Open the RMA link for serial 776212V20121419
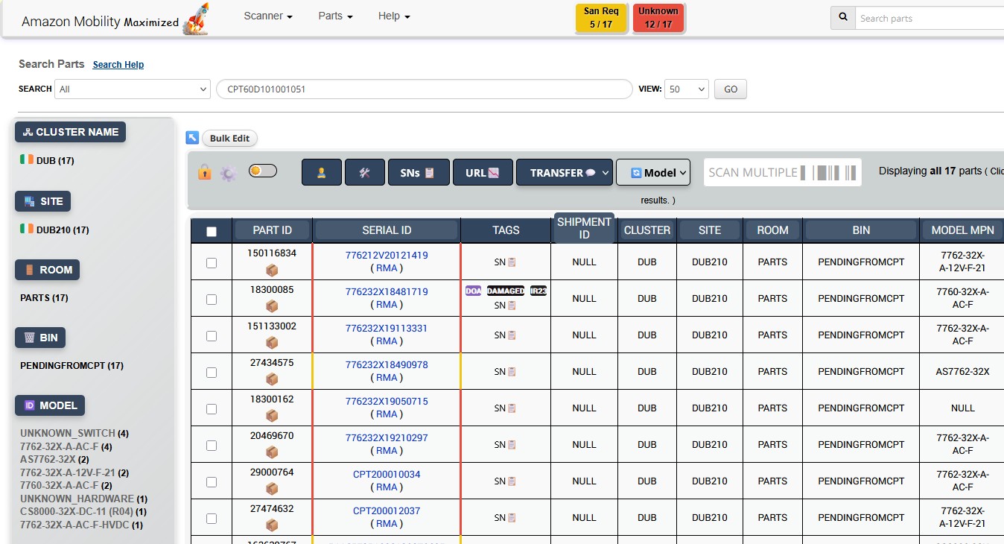 point(387,268)
